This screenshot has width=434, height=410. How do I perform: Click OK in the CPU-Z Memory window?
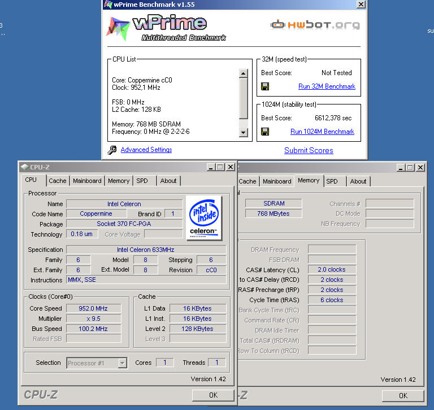click(x=403, y=396)
